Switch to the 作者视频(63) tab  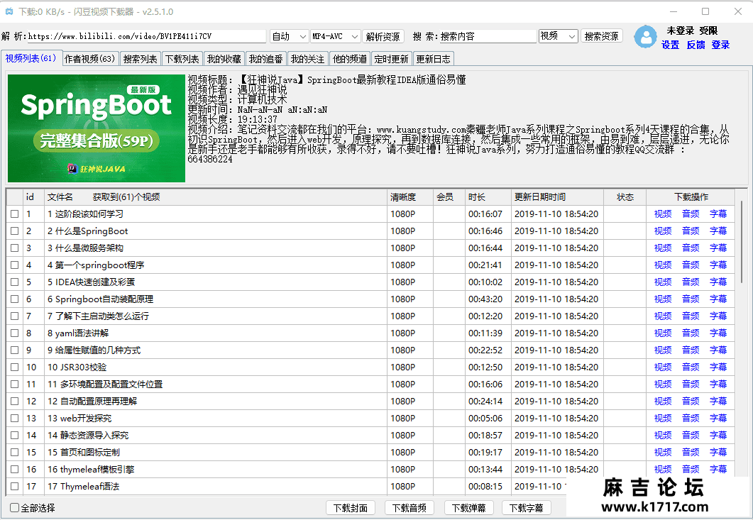[90, 59]
